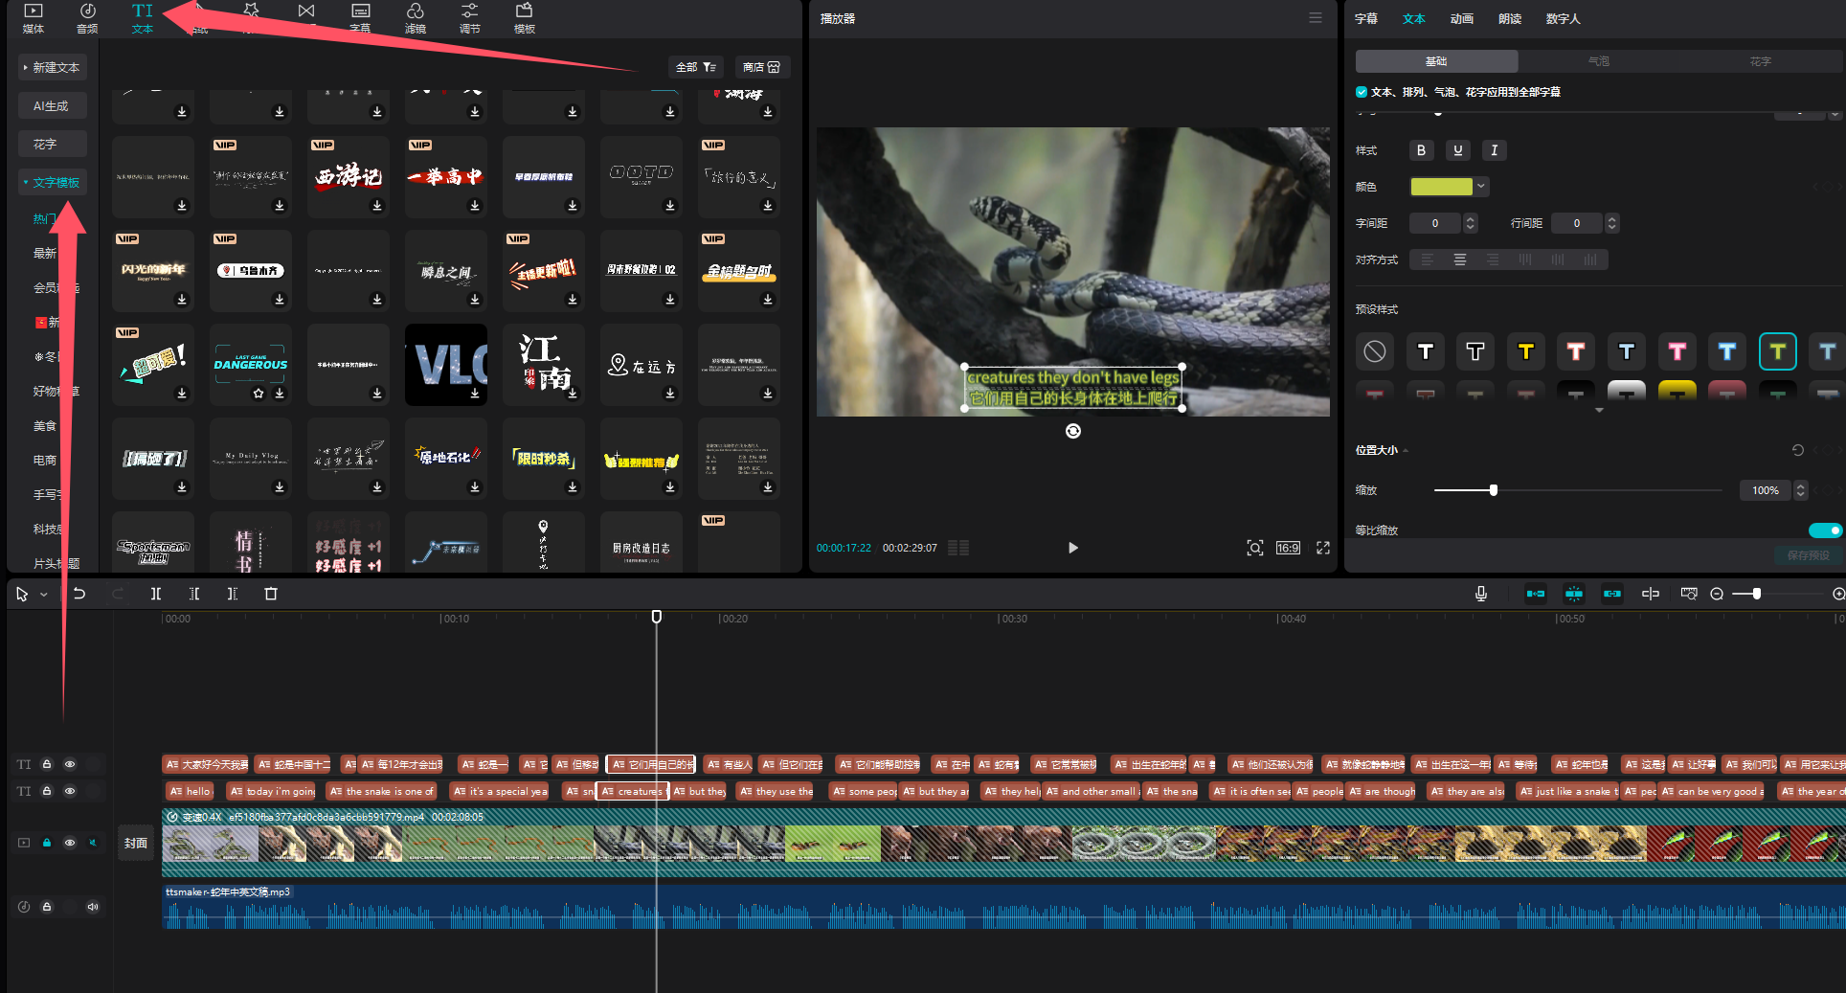Viewport: 1846px width, 993px height.
Task: Click the undo arrow in the timeline toolbar
Action: [79, 594]
